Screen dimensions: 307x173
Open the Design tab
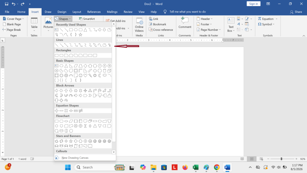[x=62, y=12]
